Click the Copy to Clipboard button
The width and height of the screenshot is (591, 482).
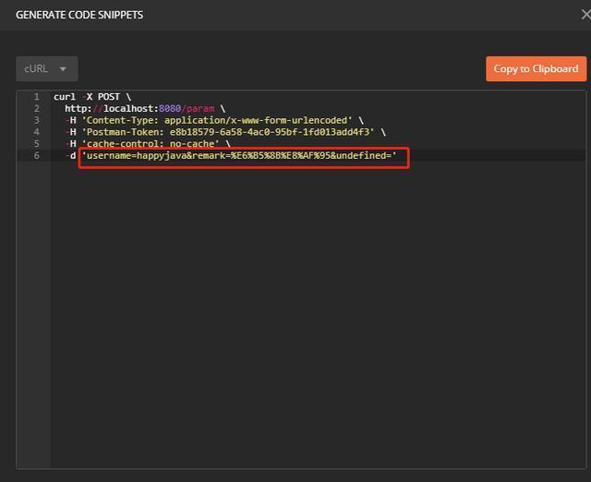tap(536, 68)
